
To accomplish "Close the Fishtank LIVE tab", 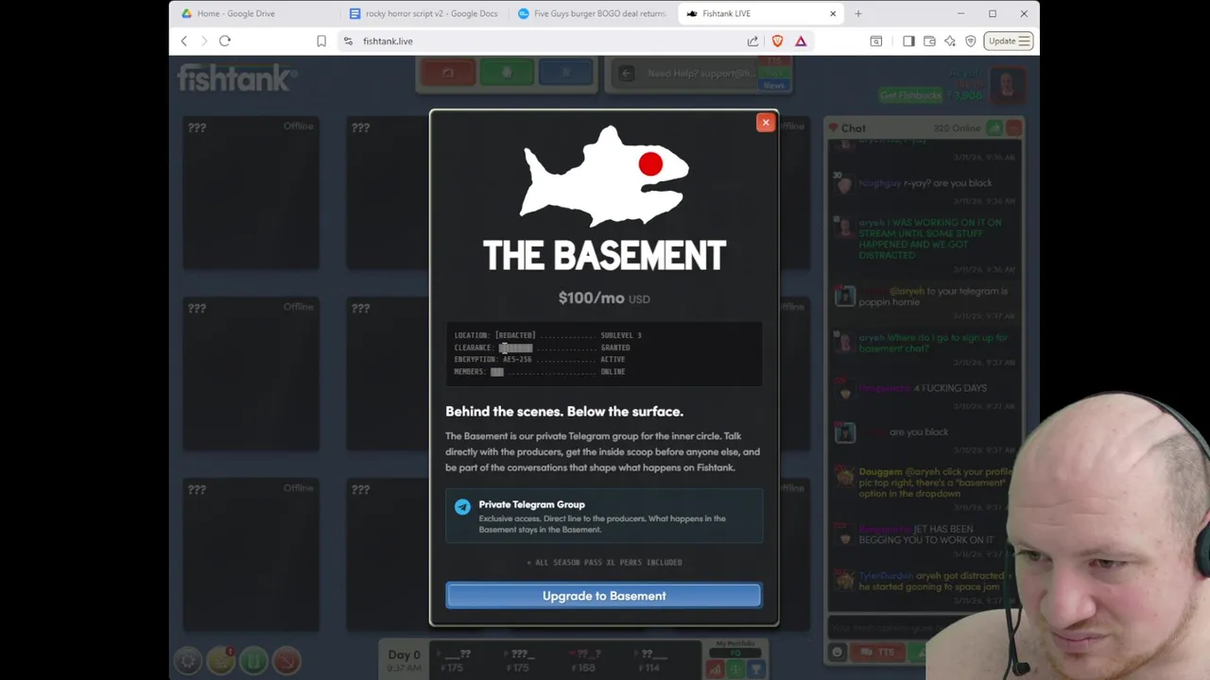I will coord(833,13).
